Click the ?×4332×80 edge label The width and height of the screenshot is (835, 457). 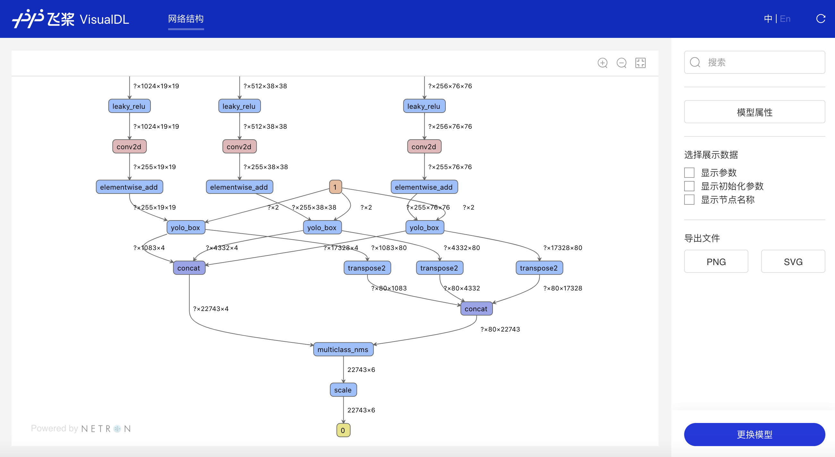coord(461,248)
